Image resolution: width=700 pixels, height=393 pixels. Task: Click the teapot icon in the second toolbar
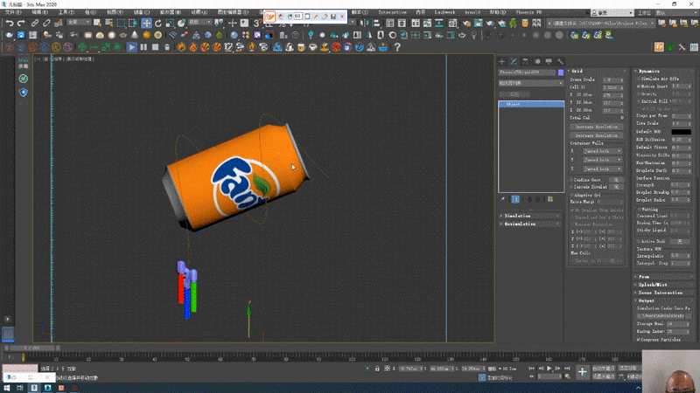9,35
